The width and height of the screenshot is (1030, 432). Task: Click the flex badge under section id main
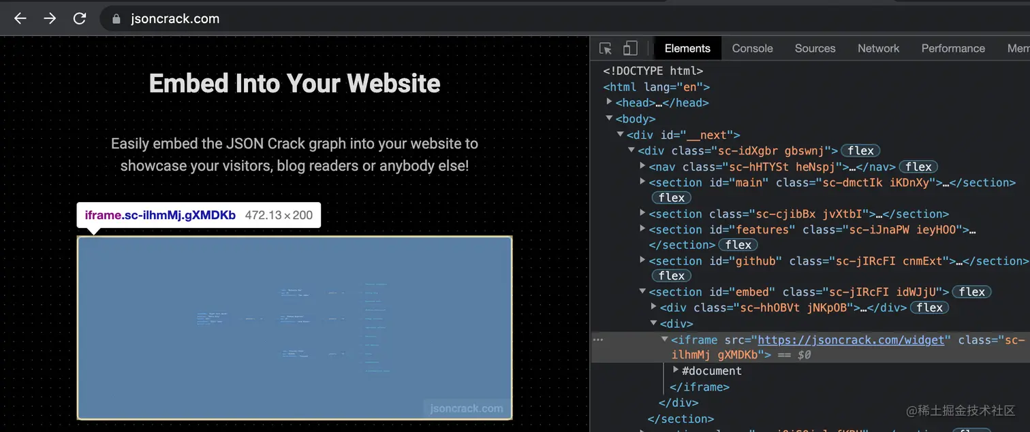672,198
